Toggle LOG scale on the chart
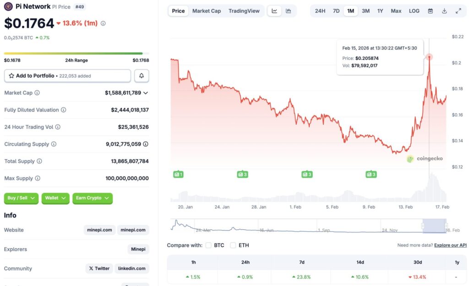Screen dimensions: 469x286 pyautogui.click(x=414, y=11)
